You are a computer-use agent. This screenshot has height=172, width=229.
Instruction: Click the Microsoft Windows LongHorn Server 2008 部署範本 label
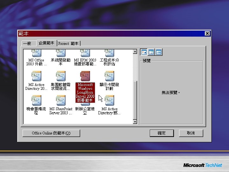85,92
